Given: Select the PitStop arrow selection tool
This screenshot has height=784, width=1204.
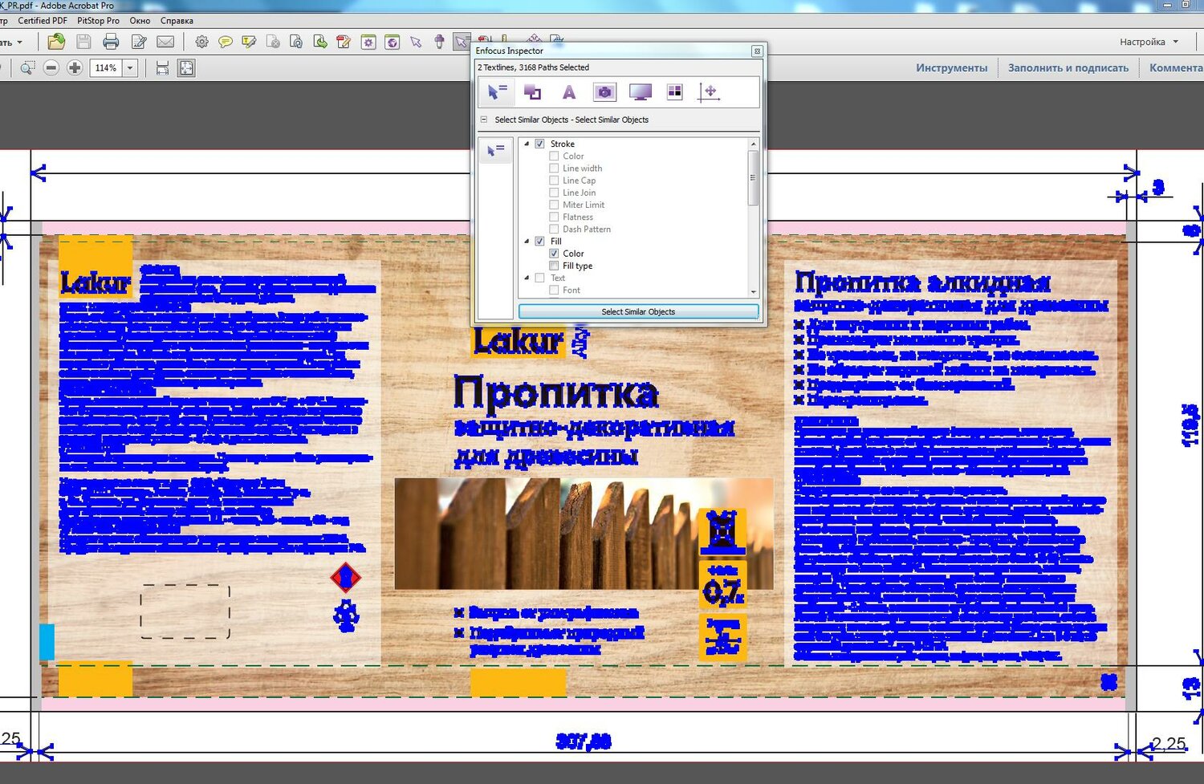Looking at the screenshot, I should tap(416, 42).
